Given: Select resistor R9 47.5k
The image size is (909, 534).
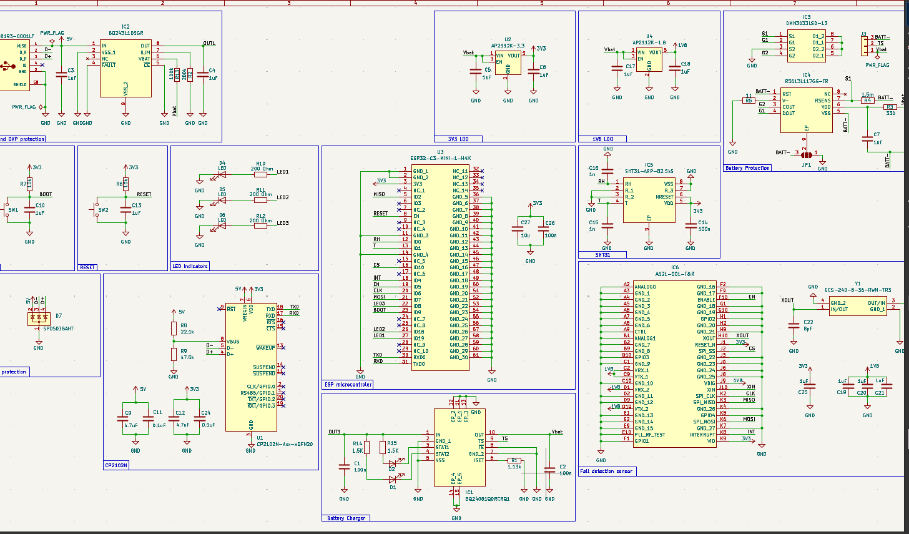Looking at the screenshot, I should click(x=174, y=354).
